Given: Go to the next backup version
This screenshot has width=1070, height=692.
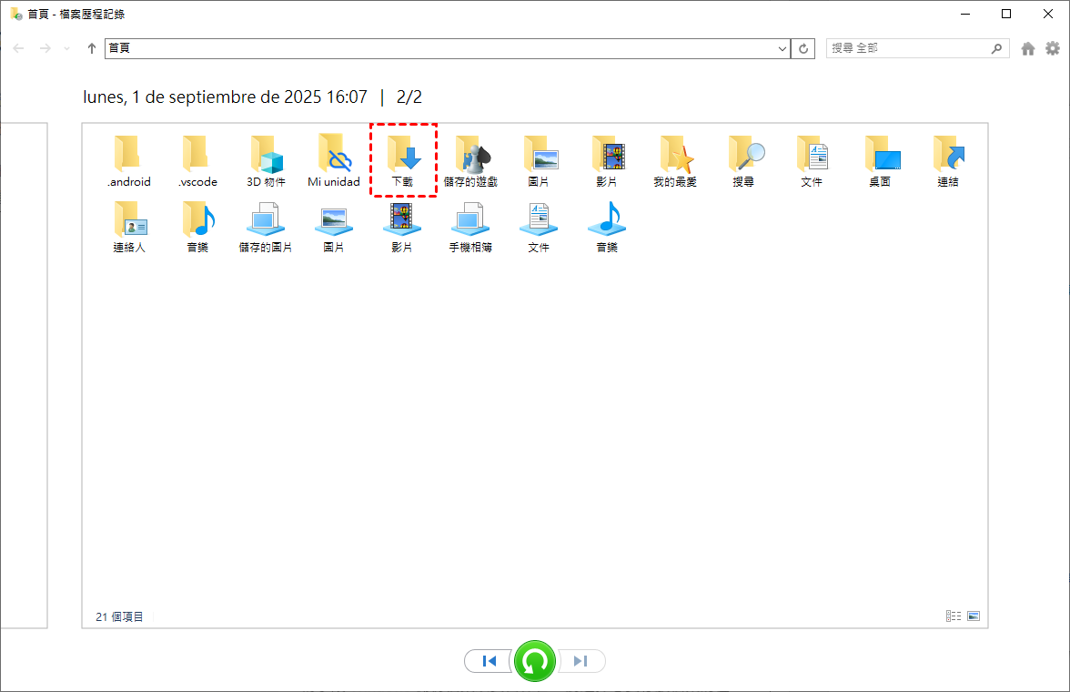Looking at the screenshot, I should tap(581, 661).
